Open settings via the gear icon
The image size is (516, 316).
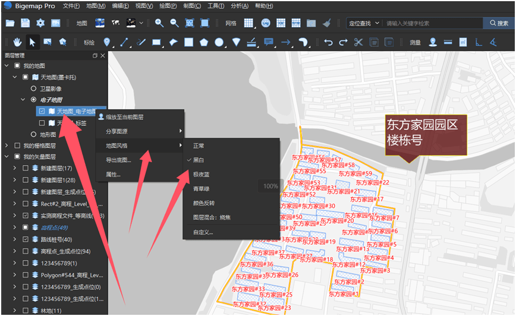coord(40,23)
